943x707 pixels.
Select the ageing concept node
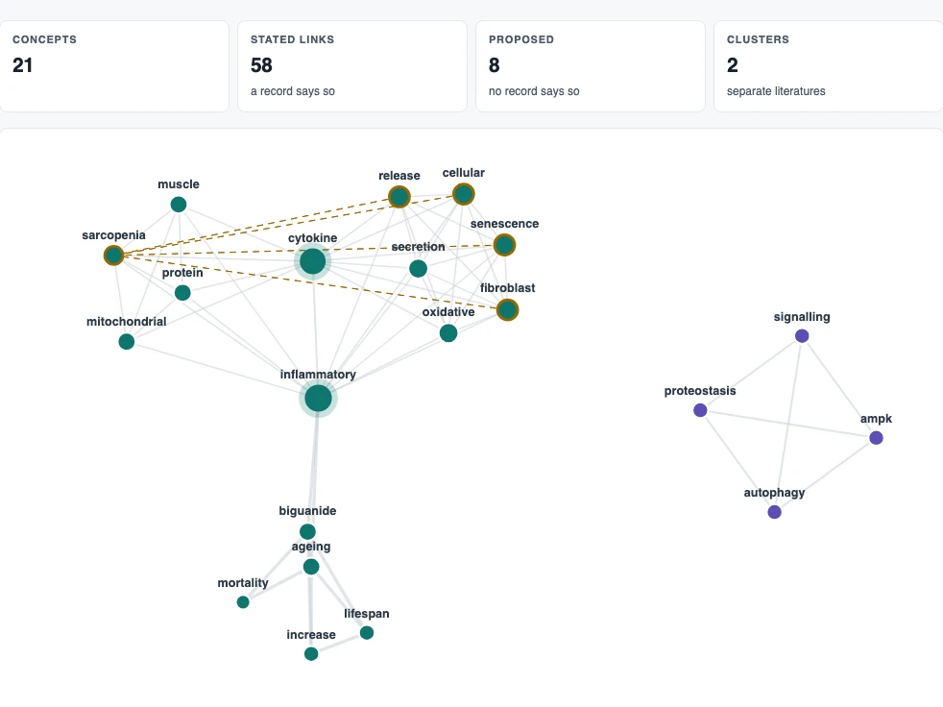coord(311,567)
